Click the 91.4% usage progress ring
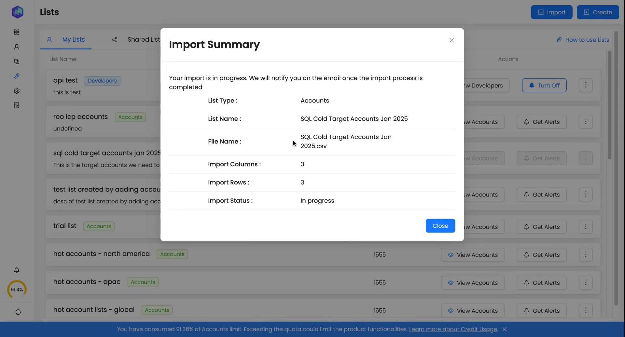Screen dimensions: 625x337 pyautogui.click(x=17, y=290)
